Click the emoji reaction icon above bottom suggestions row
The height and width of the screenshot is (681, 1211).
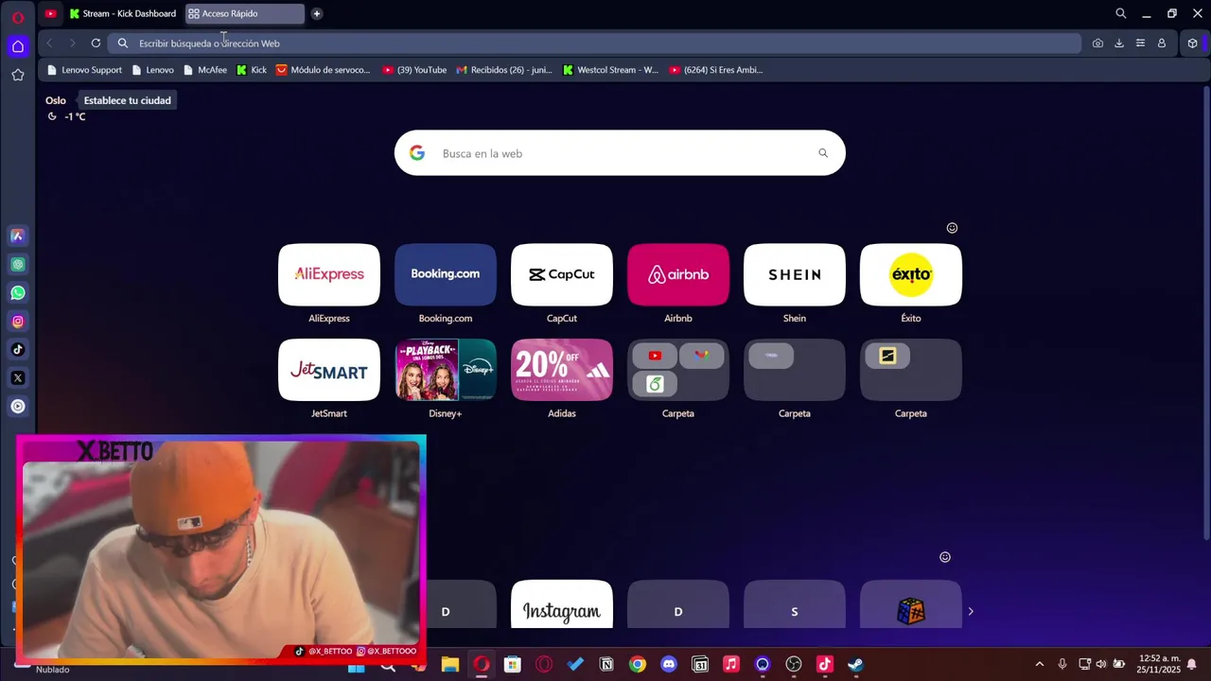pyautogui.click(x=944, y=557)
